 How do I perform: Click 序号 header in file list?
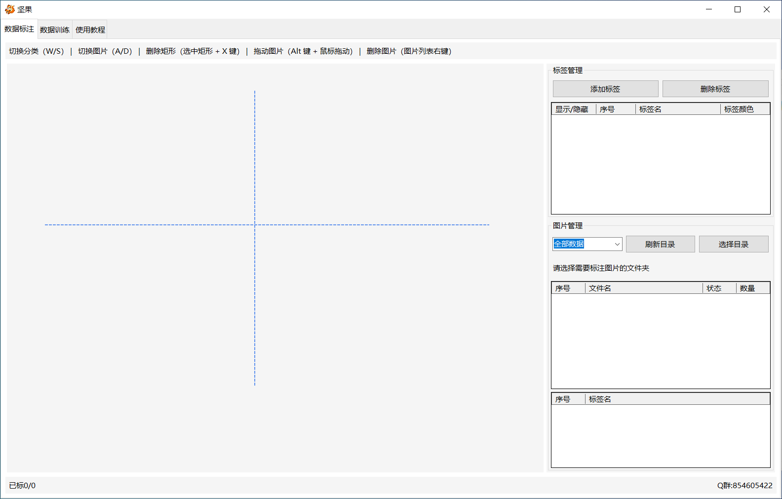coord(568,288)
